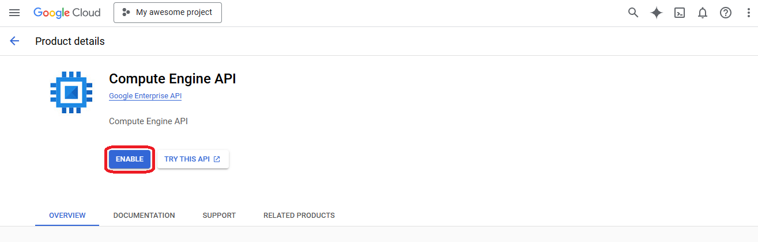Open the My awesome project selector
758x242 pixels.
tap(168, 13)
